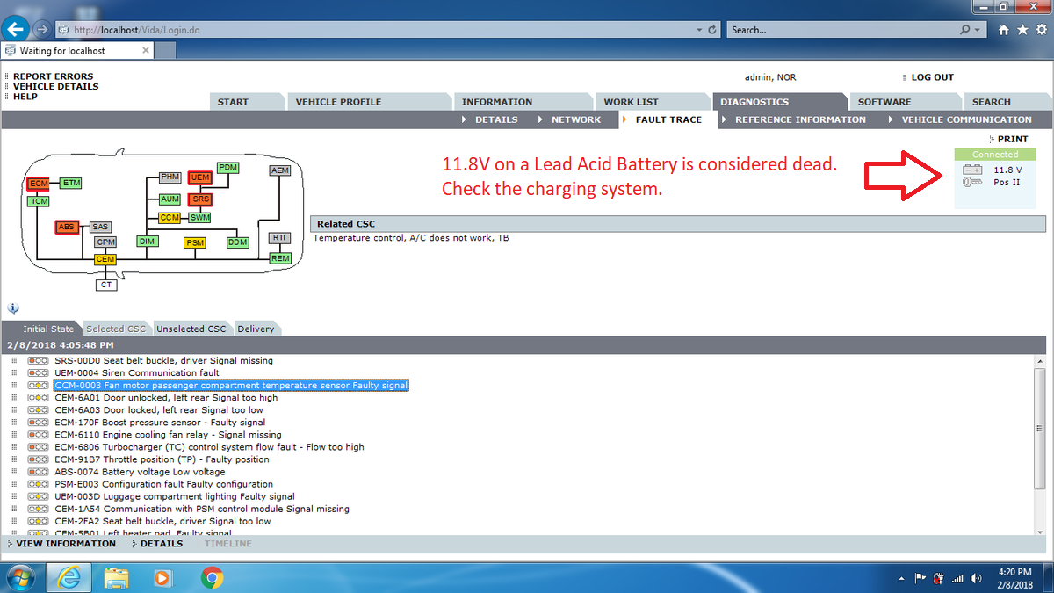Click the PRINT link
Screen dimensions: 1054x593
point(1012,139)
